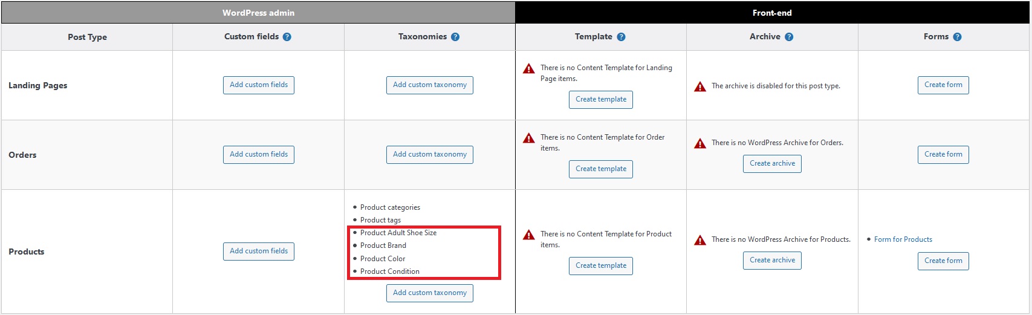Click the Landing Pages template warning icon
The height and width of the screenshot is (315, 1032).
click(x=529, y=68)
